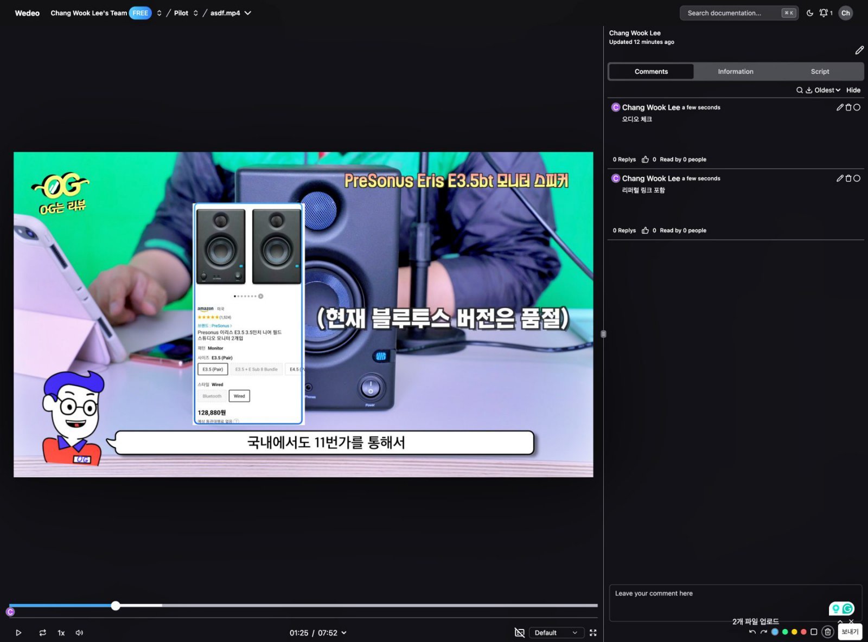Pick the green annotation color
Screen dimensions: 868x642
tap(785, 632)
